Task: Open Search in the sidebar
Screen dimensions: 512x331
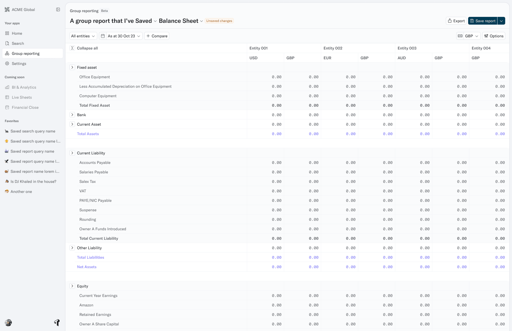Action: pos(18,44)
